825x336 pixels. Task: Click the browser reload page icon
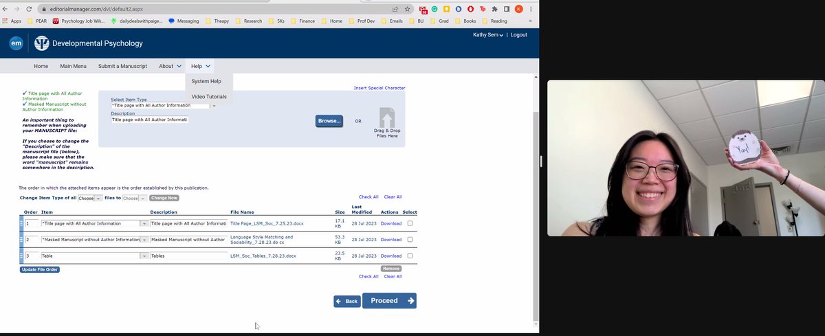29,9
